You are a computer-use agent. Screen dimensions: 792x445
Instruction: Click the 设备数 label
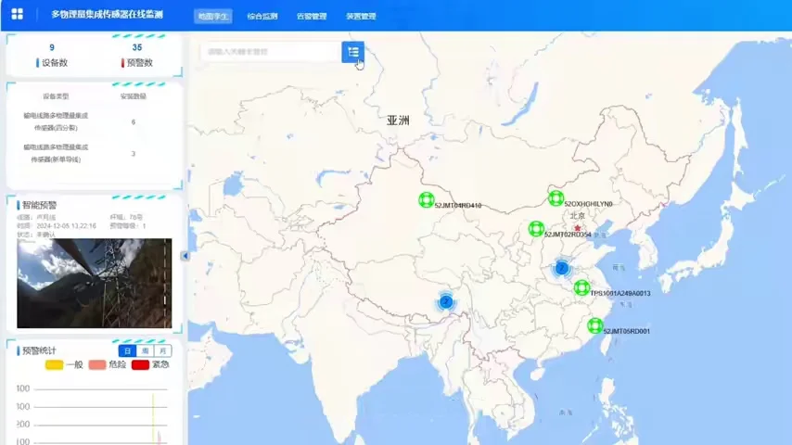click(55, 63)
